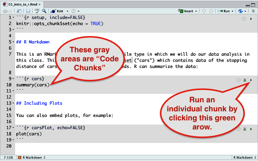
Task: Open the Run options dropdown arrow
Action: point(233,11)
